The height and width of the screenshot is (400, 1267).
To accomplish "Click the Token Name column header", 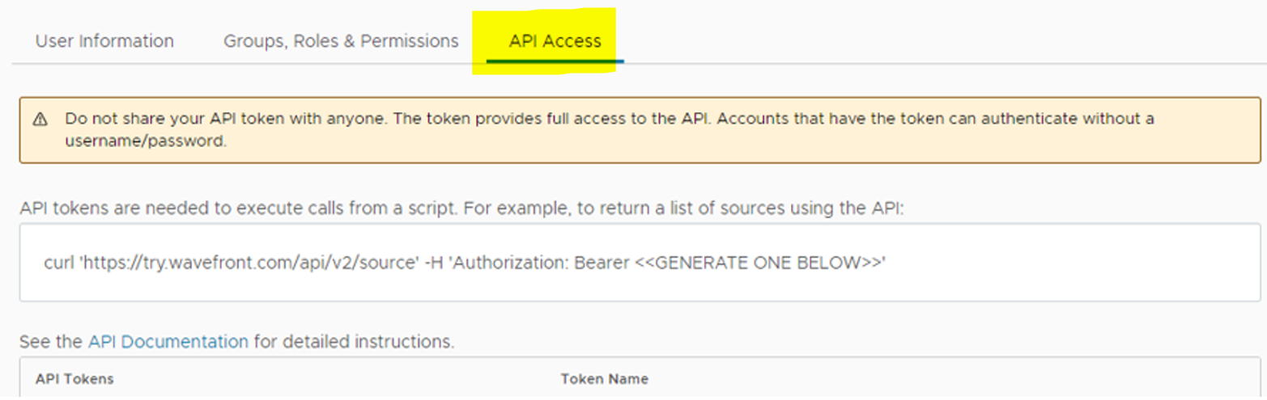I will click(x=604, y=379).
